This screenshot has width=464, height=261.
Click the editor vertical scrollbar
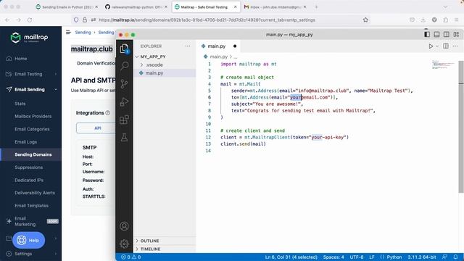(461, 128)
